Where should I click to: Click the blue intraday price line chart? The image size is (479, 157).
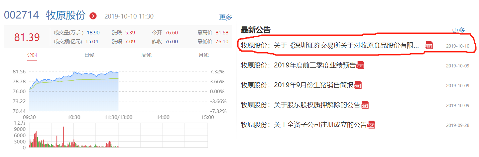tap(74, 91)
